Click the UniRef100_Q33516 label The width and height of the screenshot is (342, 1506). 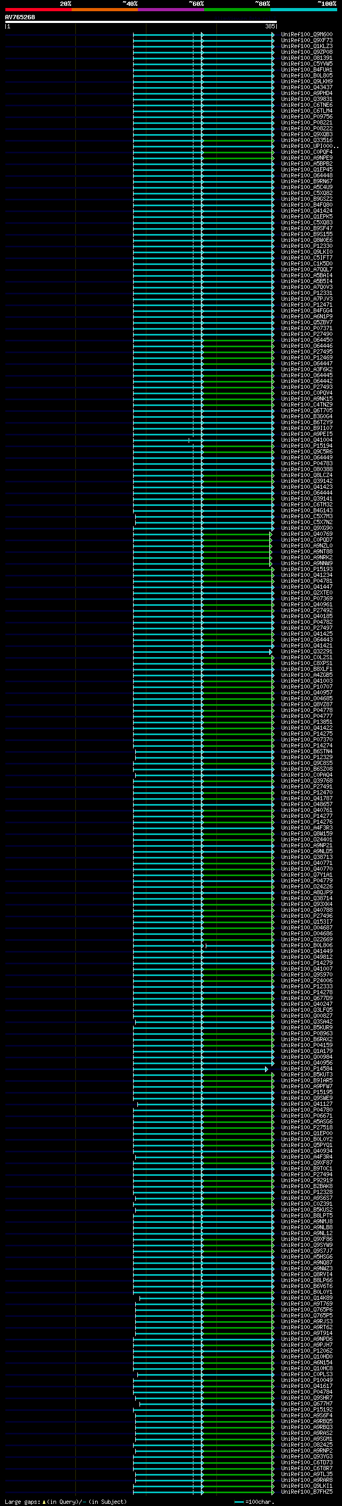click(x=307, y=141)
